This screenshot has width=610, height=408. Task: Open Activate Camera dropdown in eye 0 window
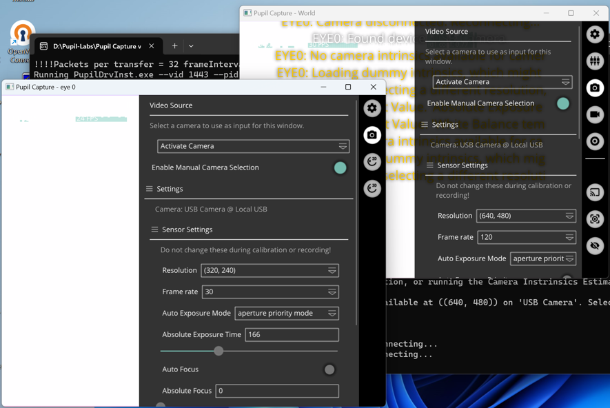point(253,146)
